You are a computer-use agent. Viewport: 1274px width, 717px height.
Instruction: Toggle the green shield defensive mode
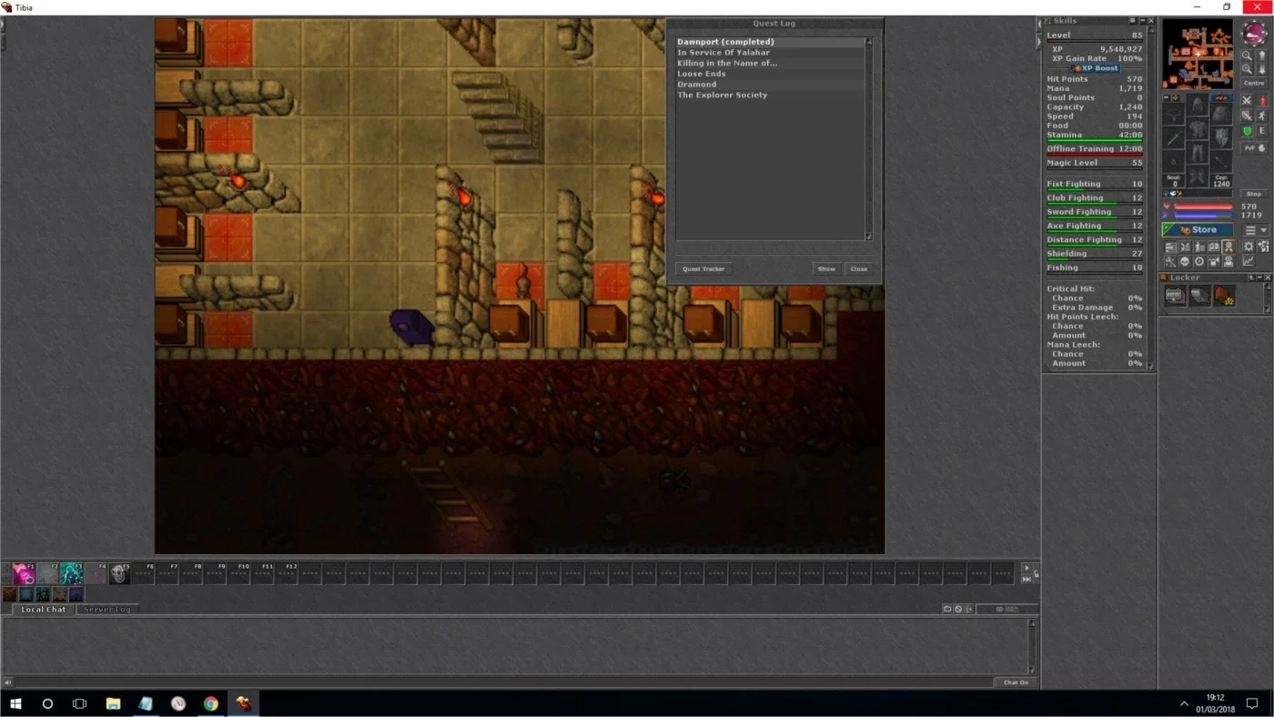[x=1247, y=131]
